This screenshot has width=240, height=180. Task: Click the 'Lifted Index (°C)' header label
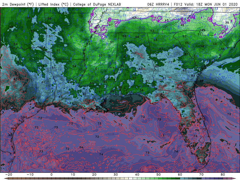click(53, 4)
